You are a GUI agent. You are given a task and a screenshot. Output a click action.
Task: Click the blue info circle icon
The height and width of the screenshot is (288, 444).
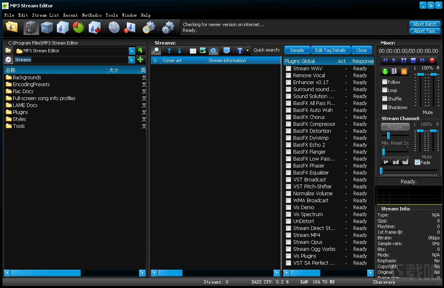pyautogui.click(x=240, y=51)
